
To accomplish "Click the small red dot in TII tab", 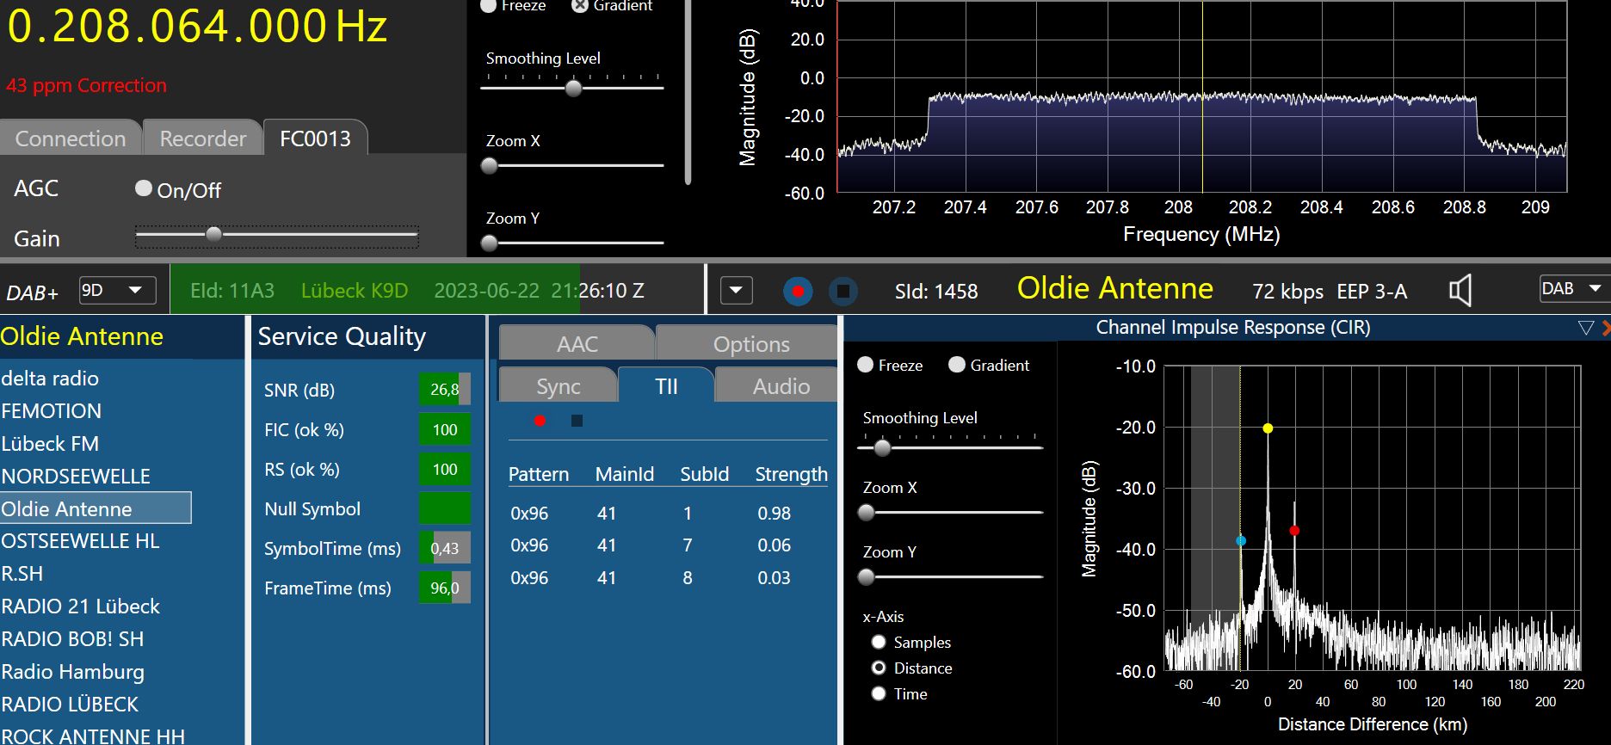I will coord(540,421).
